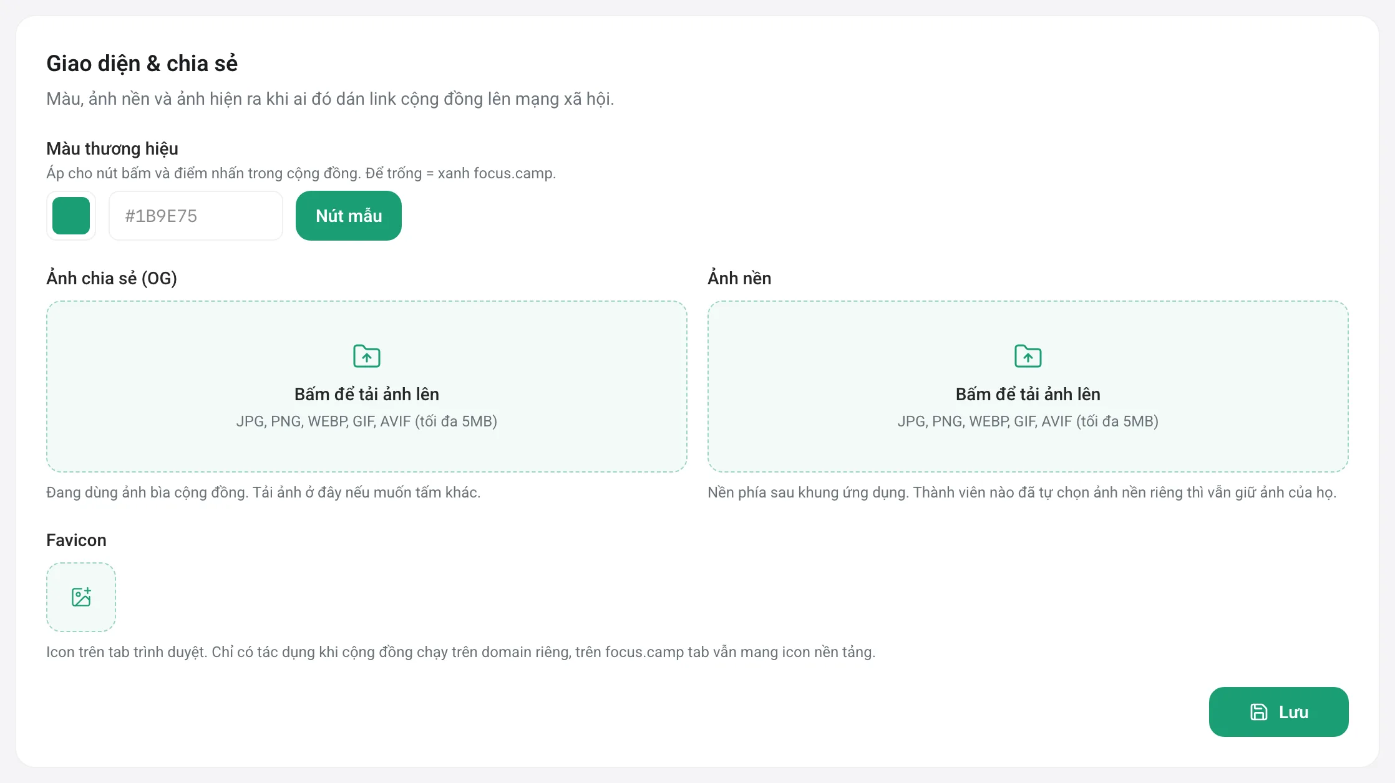The width and height of the screenshot is (1395, 783).
Task: Click the upload folder icon in Ảnh nền
Action: pos(1028,356)
